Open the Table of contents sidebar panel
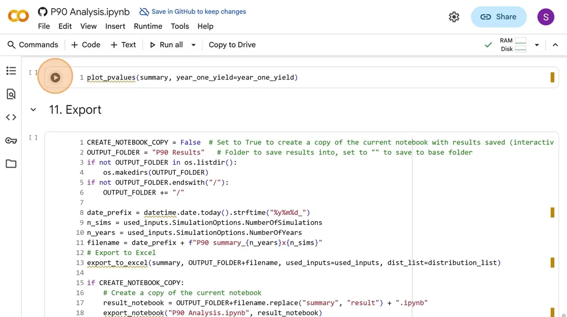This screenshot has height=317, width=567. tap(11, 71)
